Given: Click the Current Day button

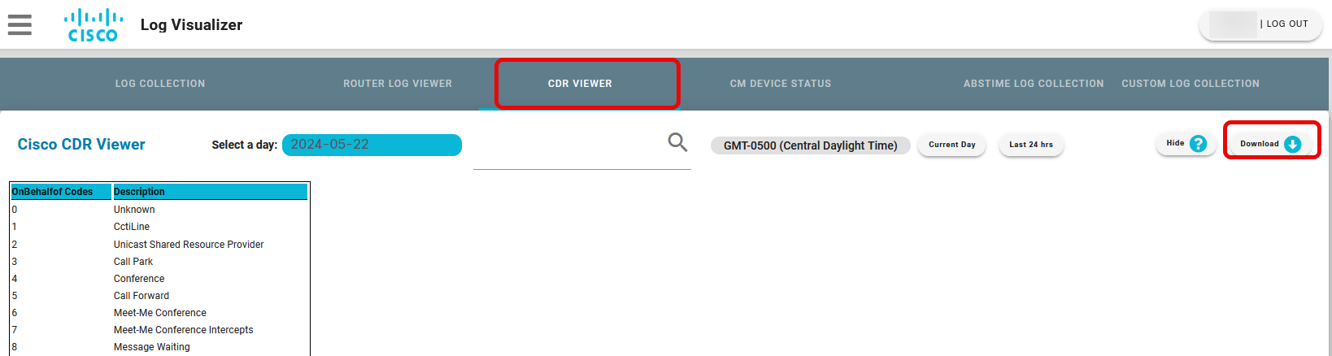Looking at the screenshot, I should point(952,145).
